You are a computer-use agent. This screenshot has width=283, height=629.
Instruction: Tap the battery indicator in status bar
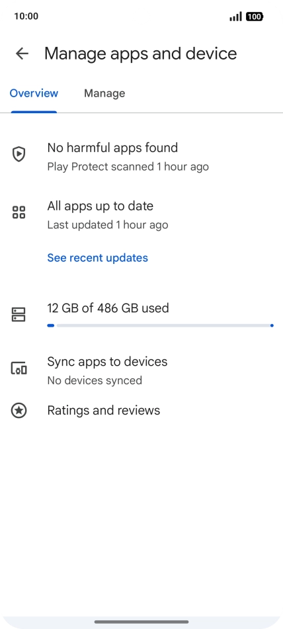click(255, 17)
